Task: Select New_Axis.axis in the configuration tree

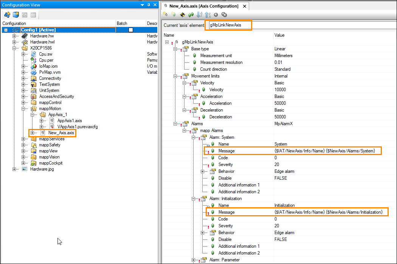Action: [61, 133]
